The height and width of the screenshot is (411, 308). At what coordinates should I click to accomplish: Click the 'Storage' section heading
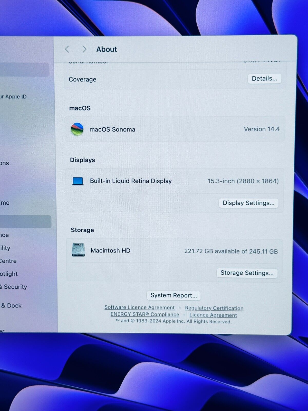(x=82, y=230)
